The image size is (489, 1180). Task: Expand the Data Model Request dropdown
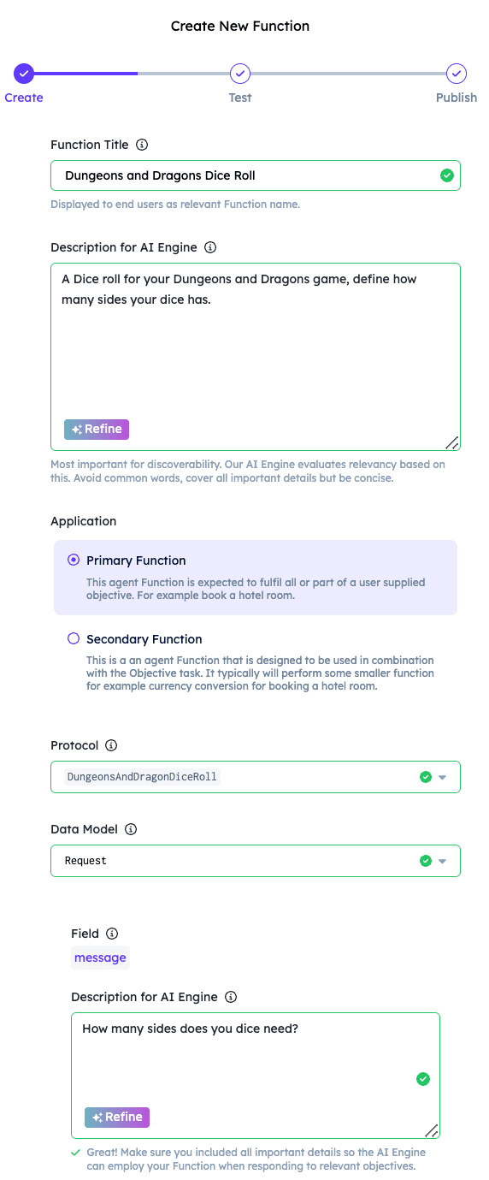256,861
